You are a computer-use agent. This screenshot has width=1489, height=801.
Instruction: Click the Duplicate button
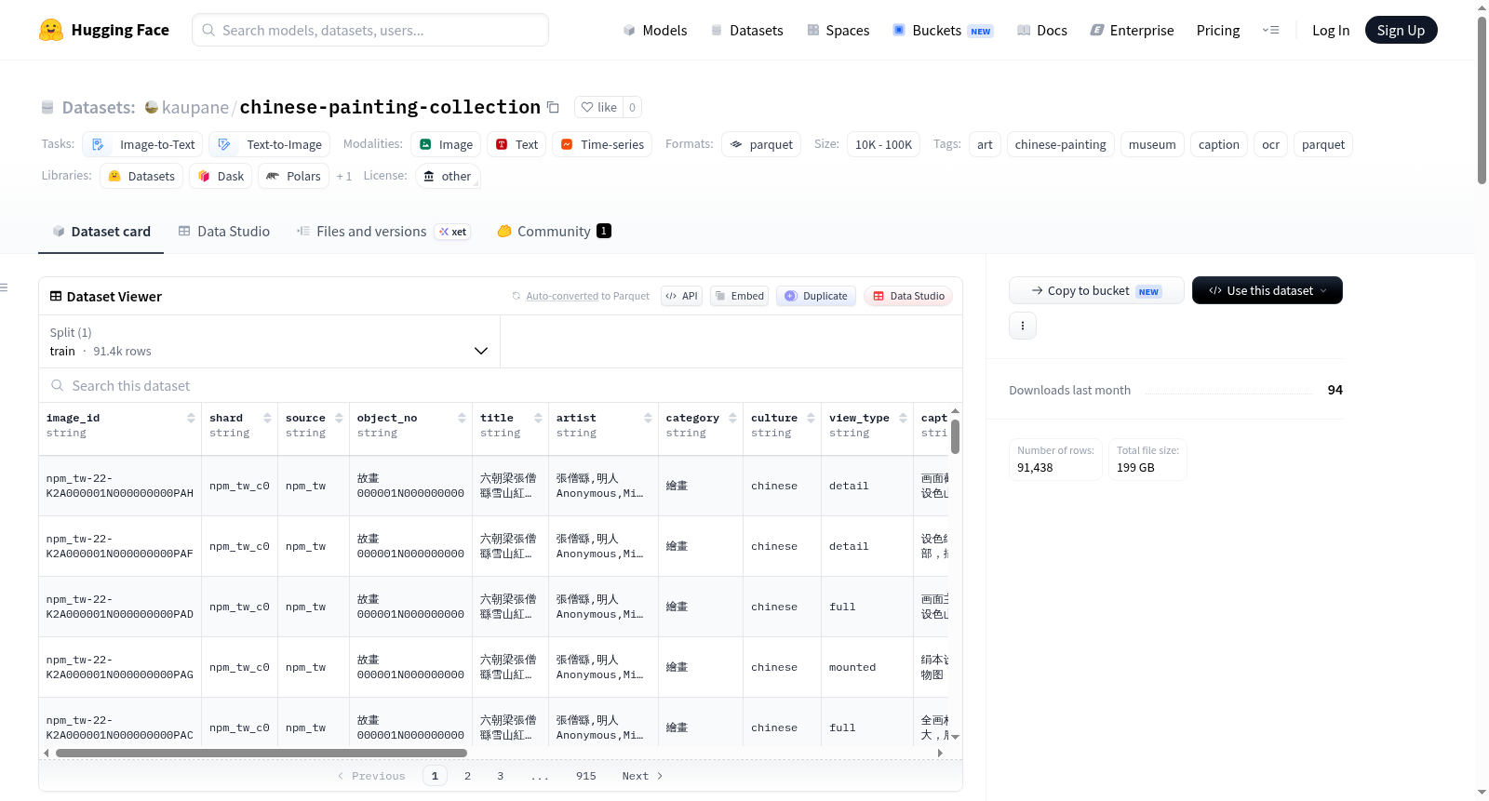pos(816,296)
